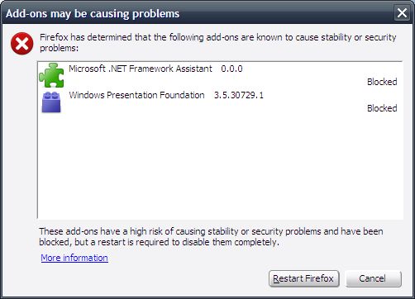
Task: Click the version number 3.5.30729.1
Action: point(239,95)
